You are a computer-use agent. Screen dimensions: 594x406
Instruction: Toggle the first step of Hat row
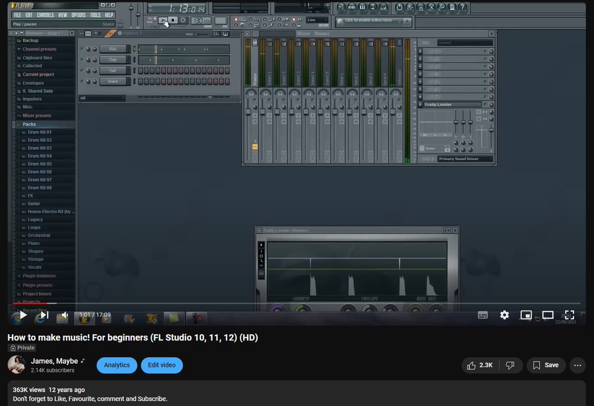point(140,71)
